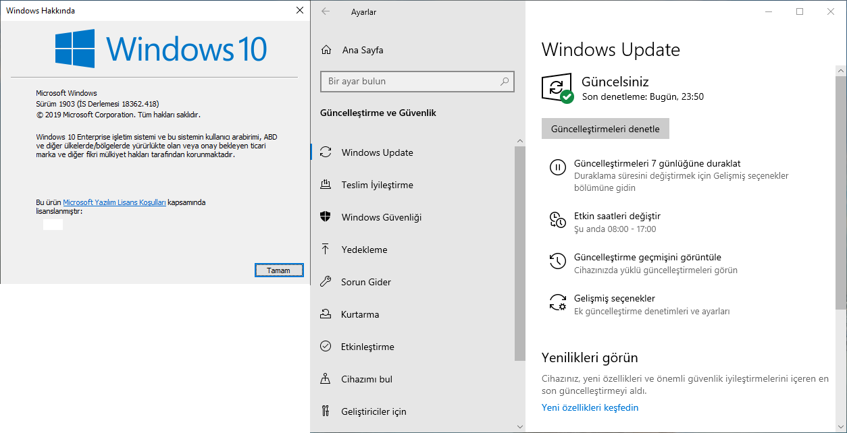Select Güncelleştirmeleri 7 günlüğüne duraklat option
847x433 pixels.
[x=657, y=163]
